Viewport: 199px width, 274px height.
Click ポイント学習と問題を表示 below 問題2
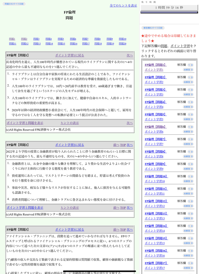[25, 208]
